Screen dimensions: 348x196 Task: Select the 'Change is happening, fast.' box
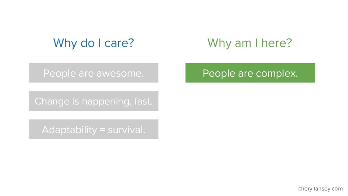93,101
